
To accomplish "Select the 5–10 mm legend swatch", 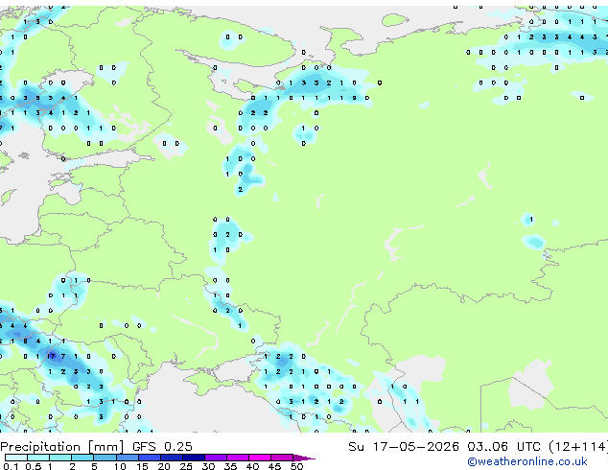I will pyautogui.click(x=105, y=458).
